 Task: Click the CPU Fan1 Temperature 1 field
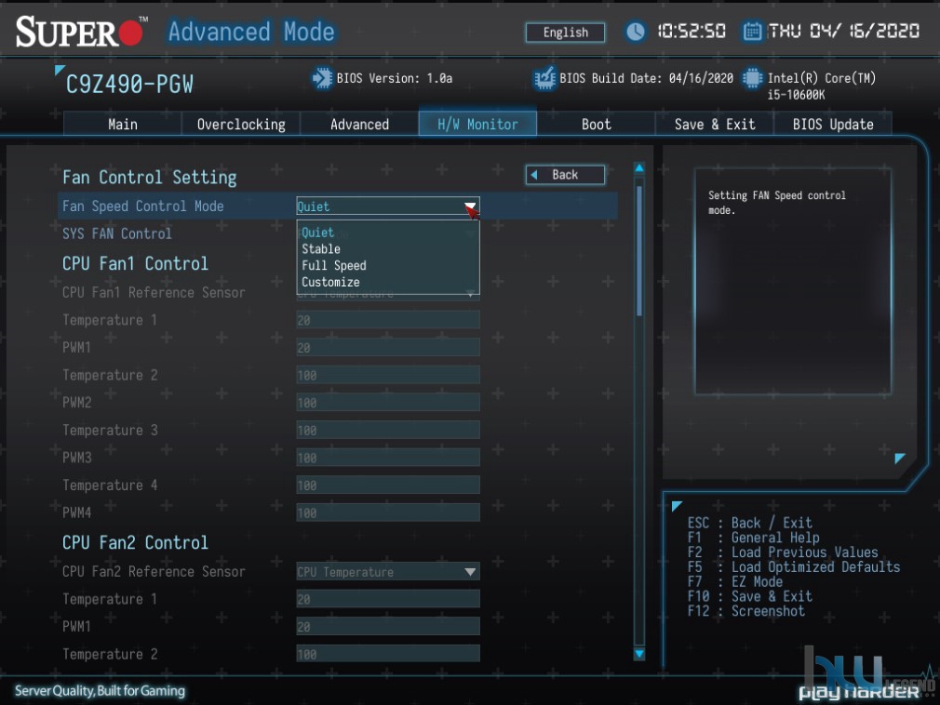(x=388, y=320)
